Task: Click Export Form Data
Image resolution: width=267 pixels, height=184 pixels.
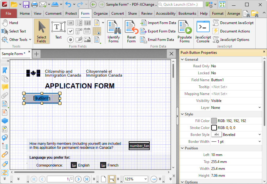Action: point(158,31)
